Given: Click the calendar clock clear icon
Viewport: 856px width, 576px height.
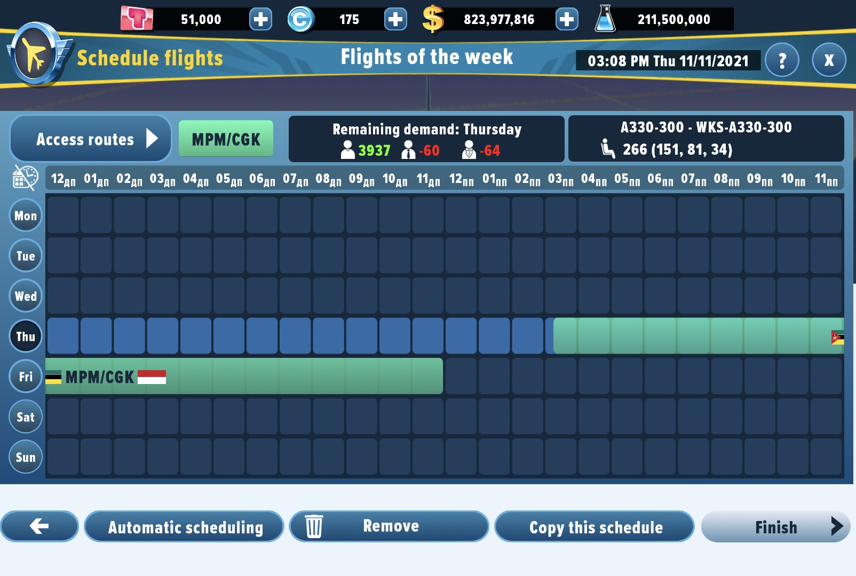Looking at the screenshot, I should (25, 178).
